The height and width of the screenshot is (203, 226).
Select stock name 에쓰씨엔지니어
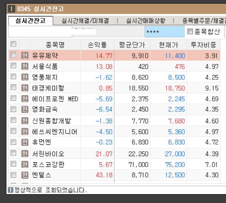coord(55,132)
